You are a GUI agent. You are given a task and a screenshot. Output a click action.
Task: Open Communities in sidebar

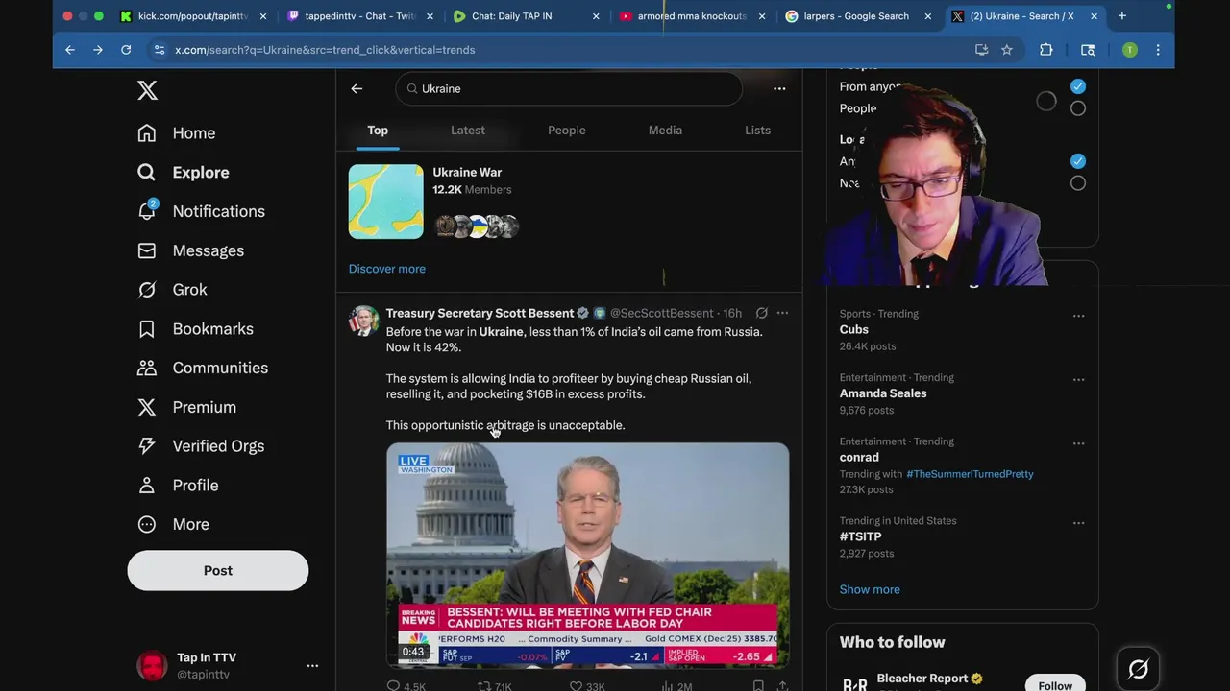[203, 368]
